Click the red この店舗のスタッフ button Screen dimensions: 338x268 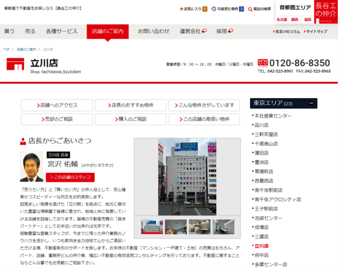coord(70,177)
